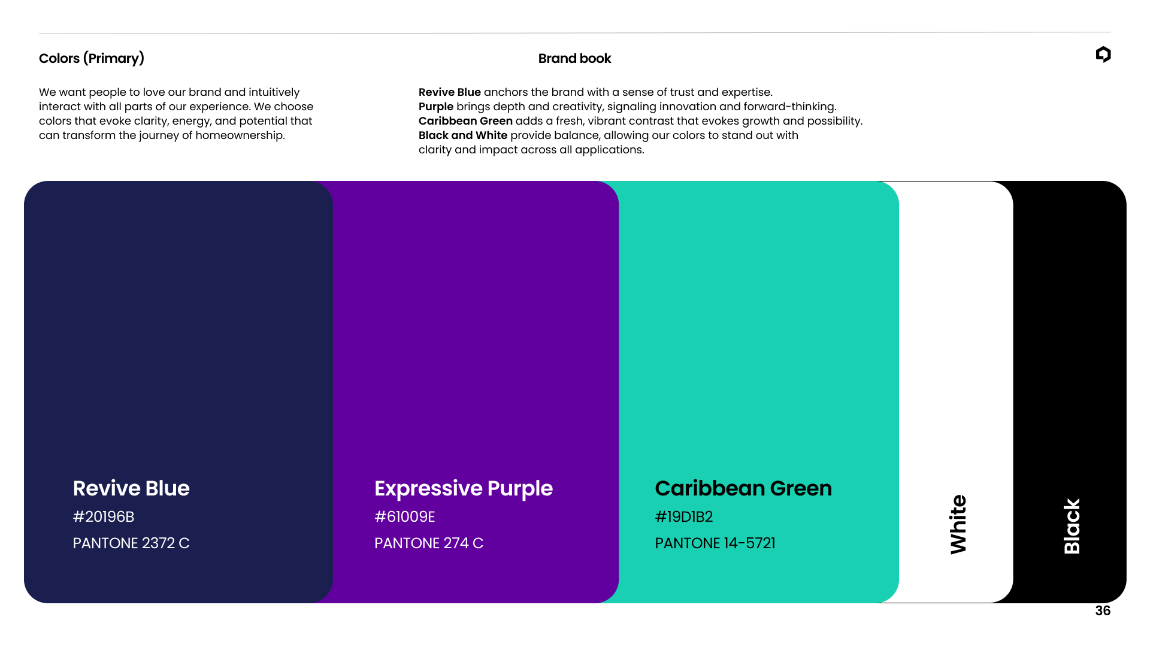Viewport: 1150px width, 647px height.
Task: Click the vertical "Black" swatch label
Action: tap(1072, 526)
